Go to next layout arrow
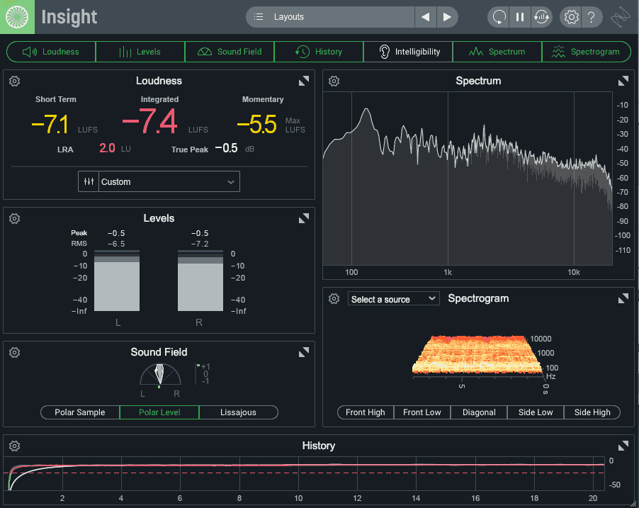This screenshot has width=639, height=508. coord(447,17)
